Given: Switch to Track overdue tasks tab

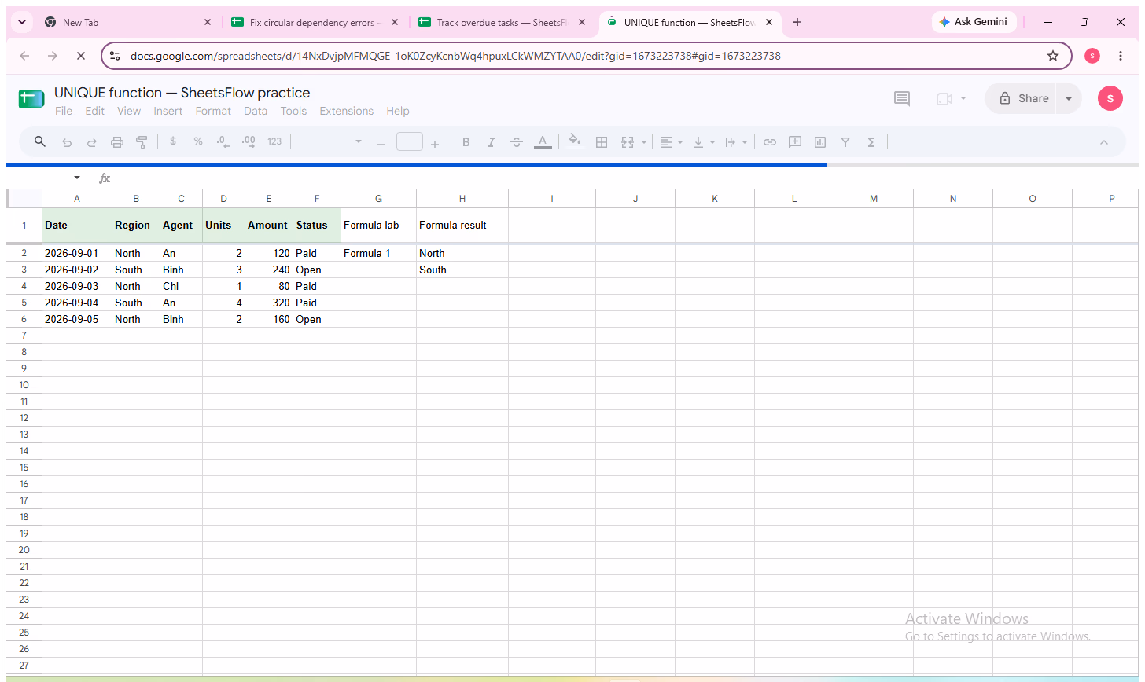Looking at the screenshot, I should (502, 23).
